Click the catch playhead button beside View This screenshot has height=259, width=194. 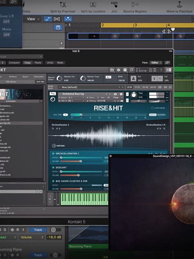pyautogui.click(x=68, y=19)
